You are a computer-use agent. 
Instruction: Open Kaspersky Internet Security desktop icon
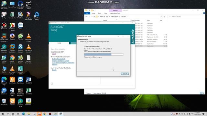[x=4, y=49]
